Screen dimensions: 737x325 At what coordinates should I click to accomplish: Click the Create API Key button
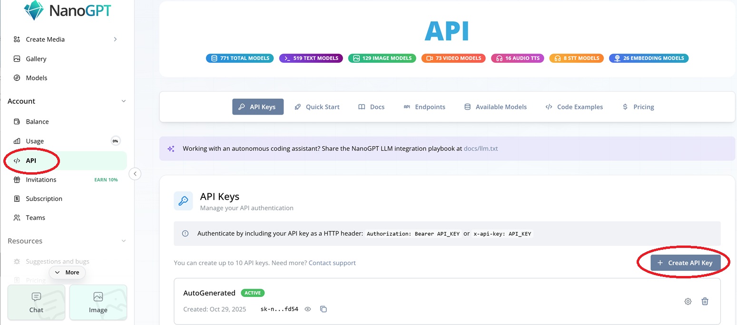pos(685,263)
